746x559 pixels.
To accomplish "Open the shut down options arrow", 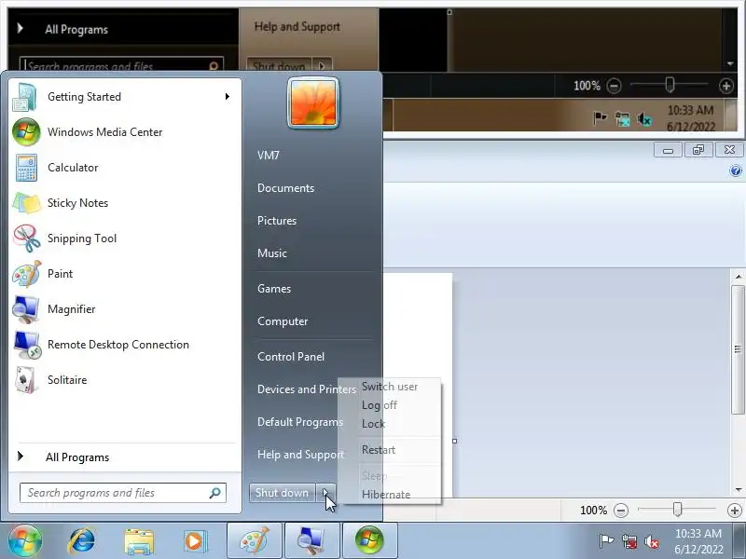I will tap(325, 493).
